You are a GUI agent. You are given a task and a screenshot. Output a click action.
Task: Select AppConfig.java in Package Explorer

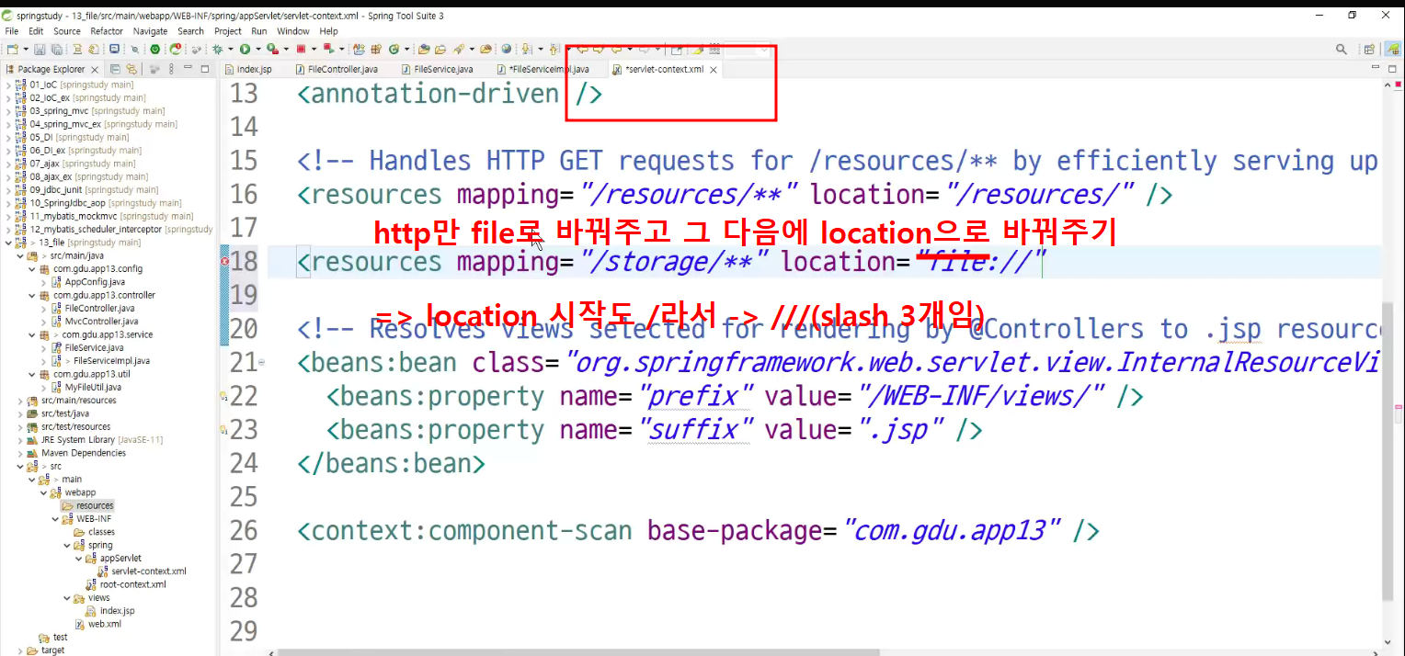point(93,282)
